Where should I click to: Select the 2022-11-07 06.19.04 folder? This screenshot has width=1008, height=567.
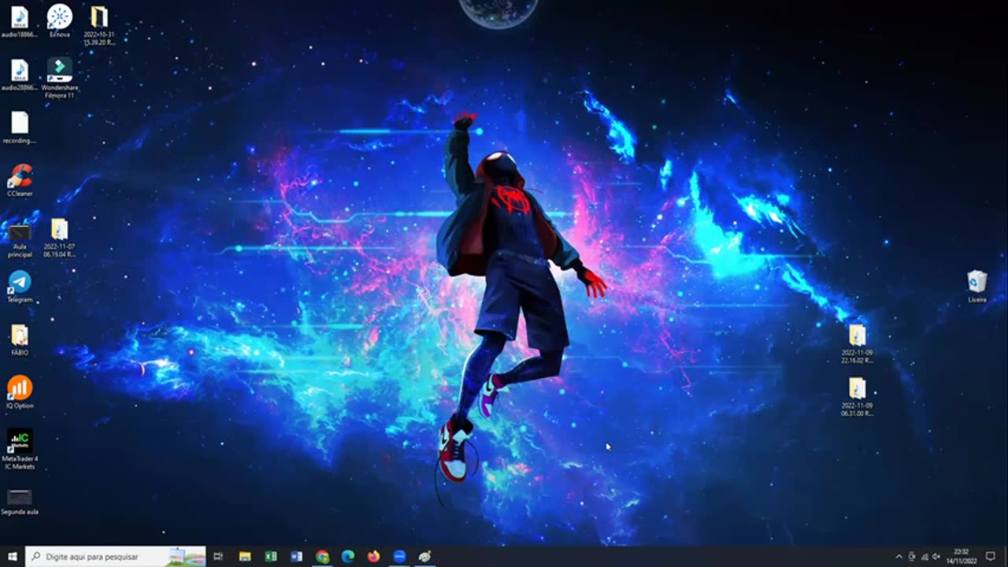coord(60,239)
